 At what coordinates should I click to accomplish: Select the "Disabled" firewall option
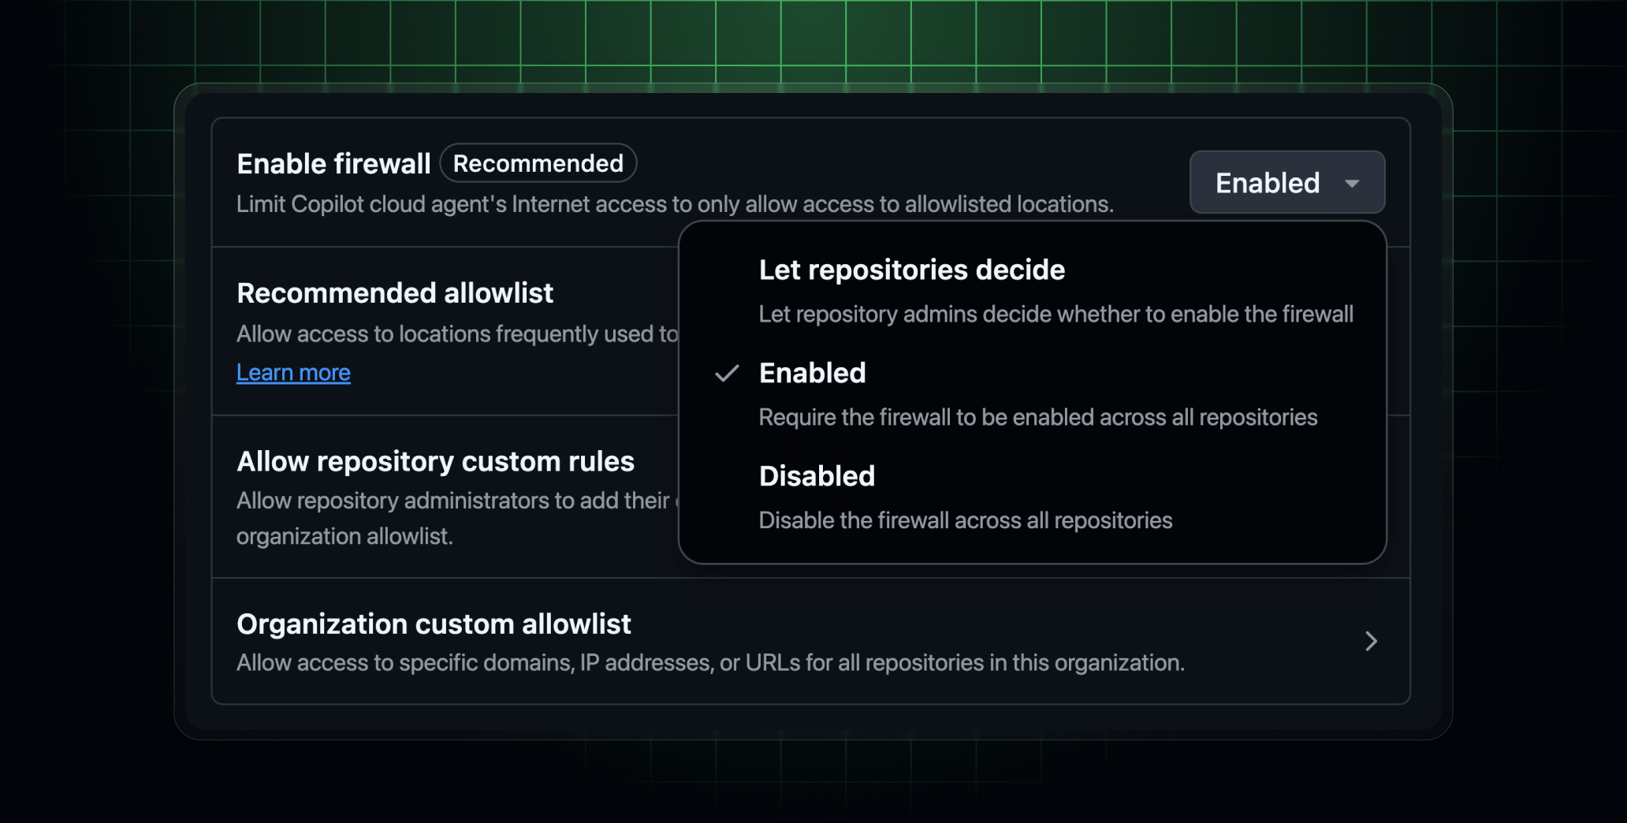[817, 477]
